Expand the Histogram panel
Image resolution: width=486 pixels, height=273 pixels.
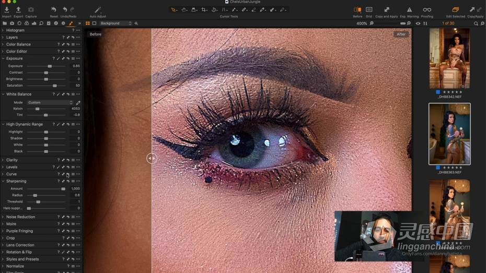[3, 30]
